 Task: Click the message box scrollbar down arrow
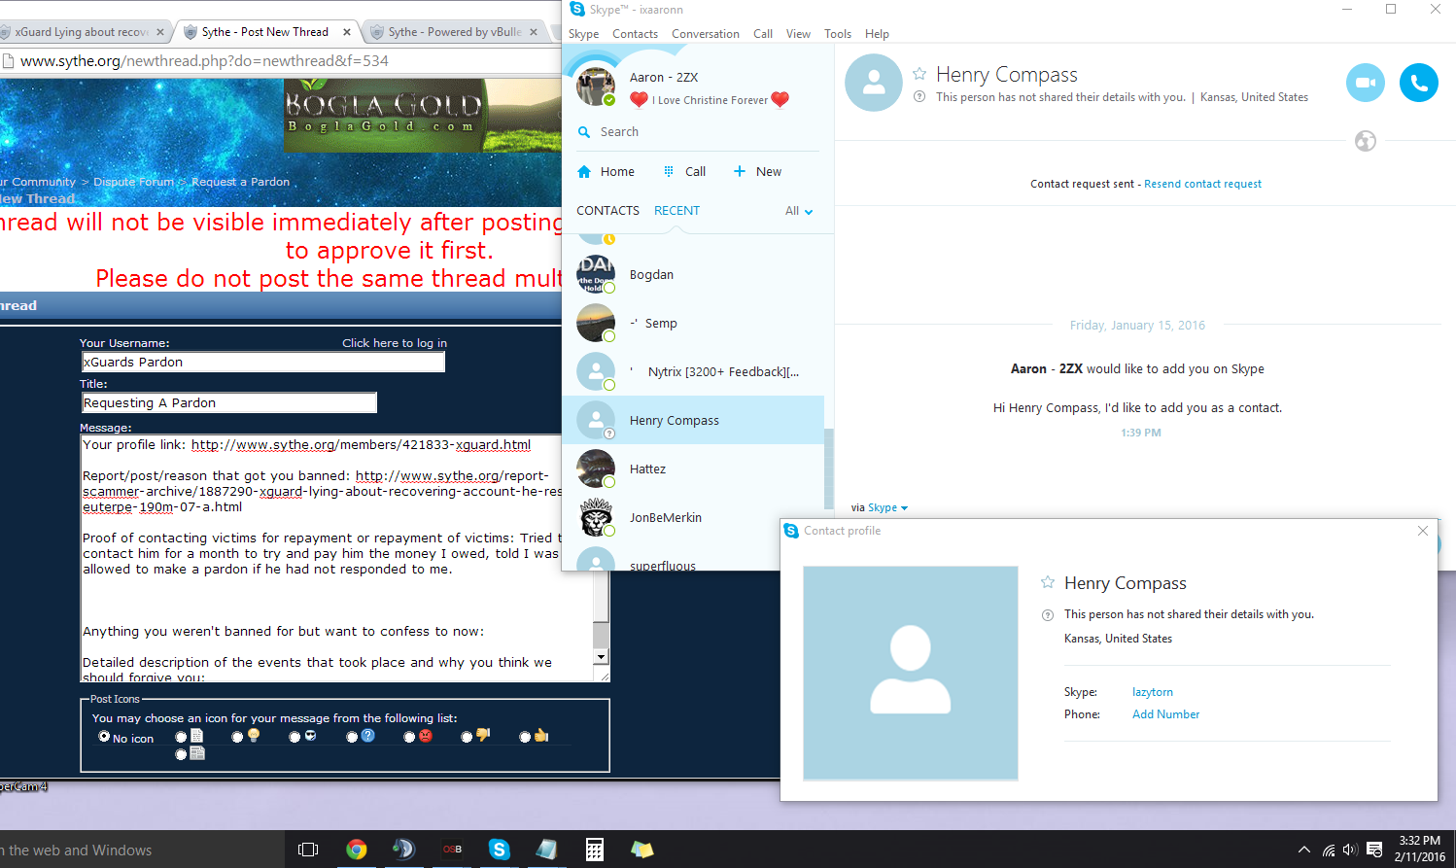coord(601,657)
